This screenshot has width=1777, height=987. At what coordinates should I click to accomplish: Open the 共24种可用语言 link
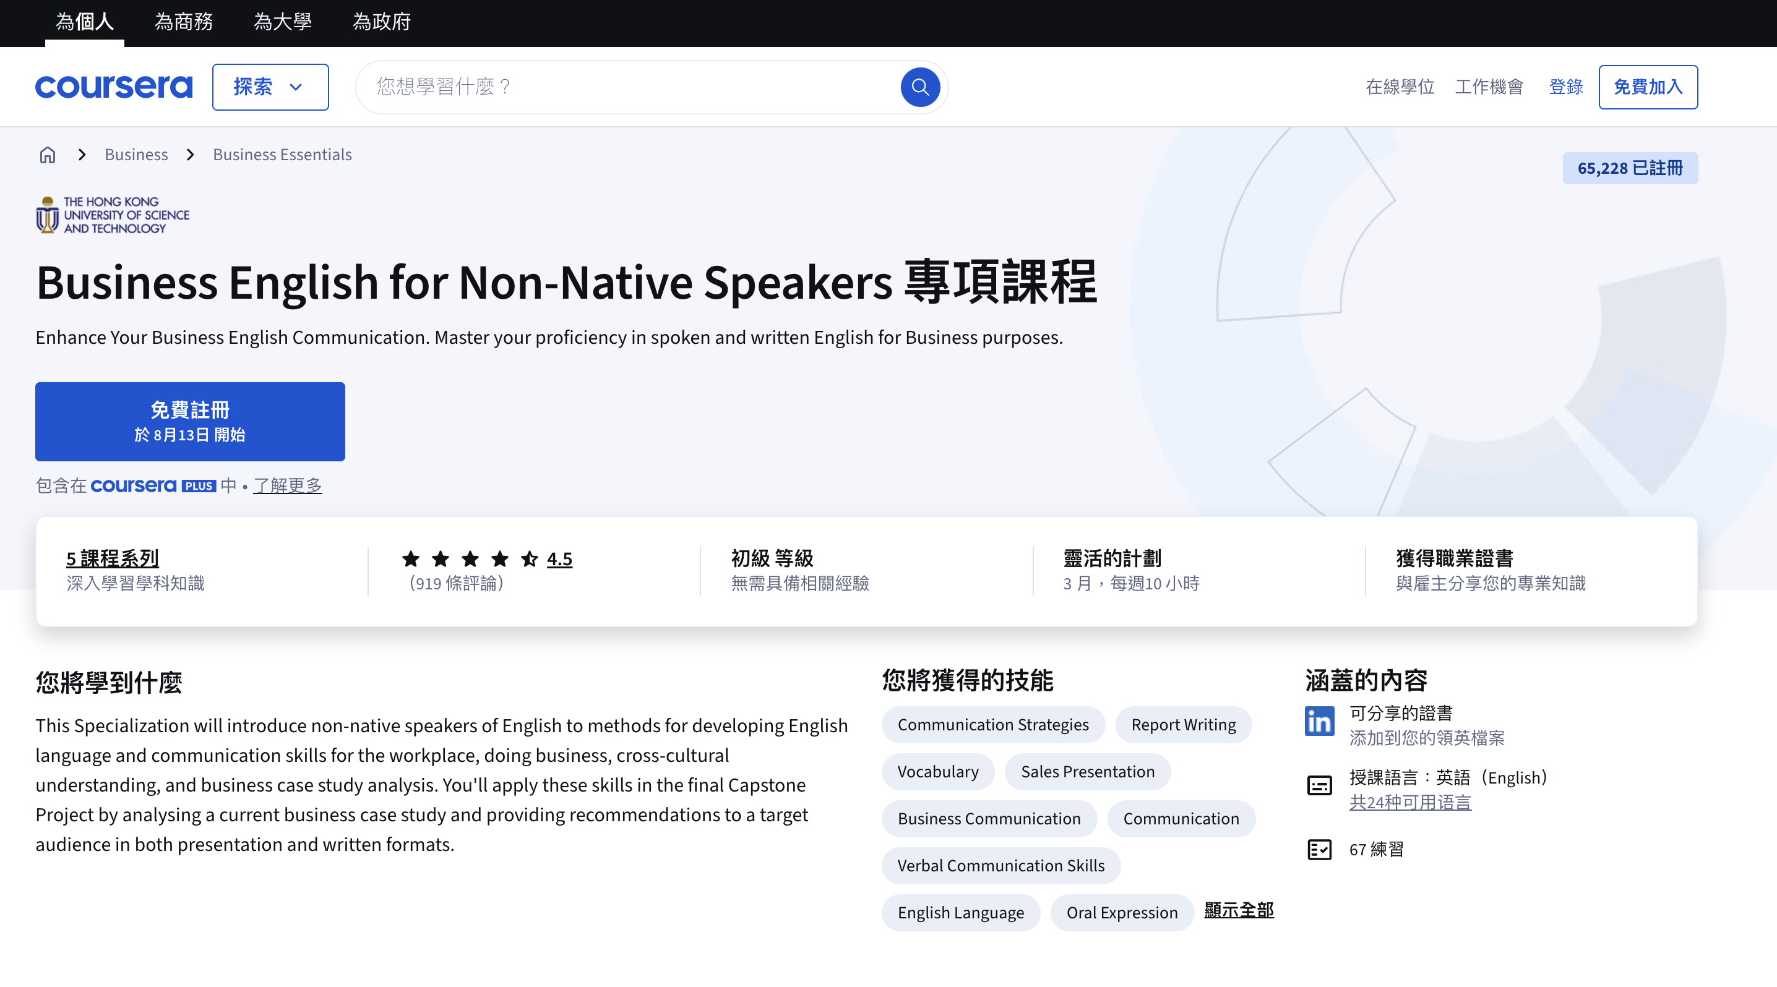[1411, 801]
